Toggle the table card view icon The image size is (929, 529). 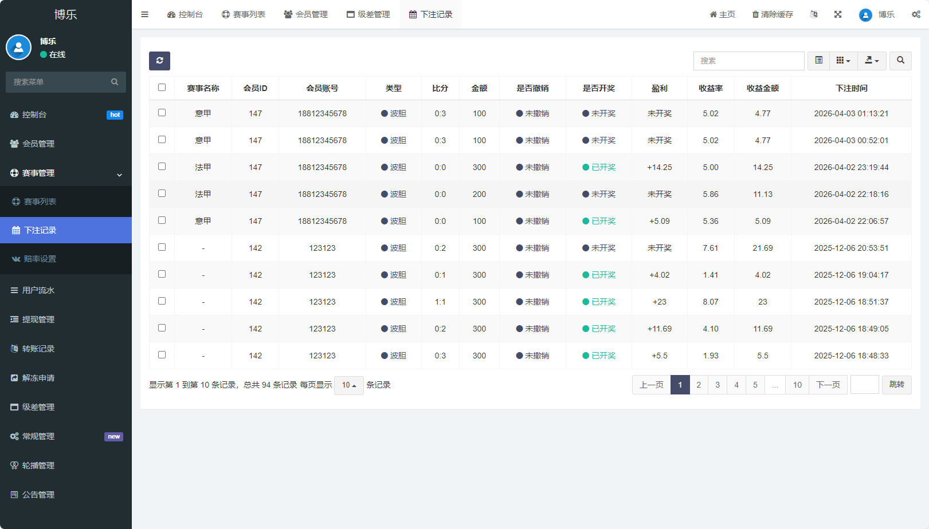click(818, 61)
